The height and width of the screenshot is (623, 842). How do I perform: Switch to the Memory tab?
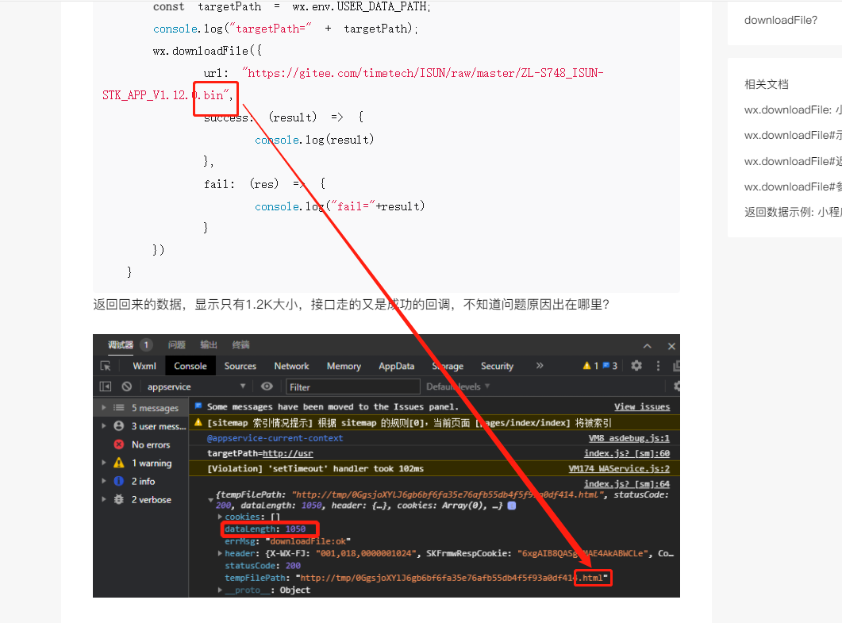coord(344,366)
